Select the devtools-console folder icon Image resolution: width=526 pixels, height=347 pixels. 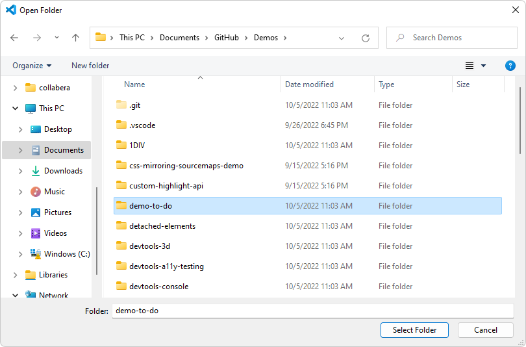pos(121,286)
